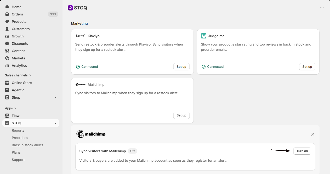The width and height of the screenshot is (330, 174).
Task: Click the Analytics bar chart icon
Action: click(7, 65)
